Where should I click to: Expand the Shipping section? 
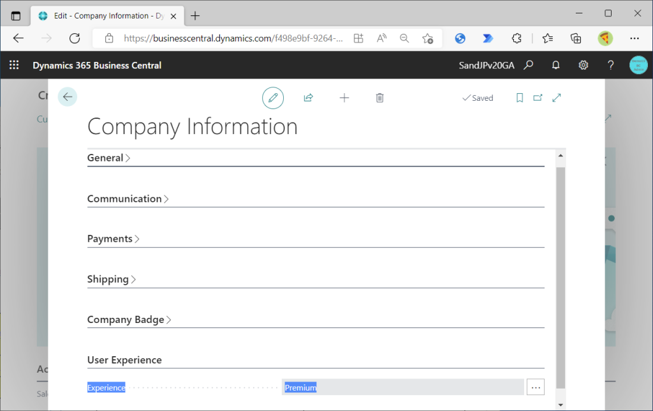click(x=112, y=280)
